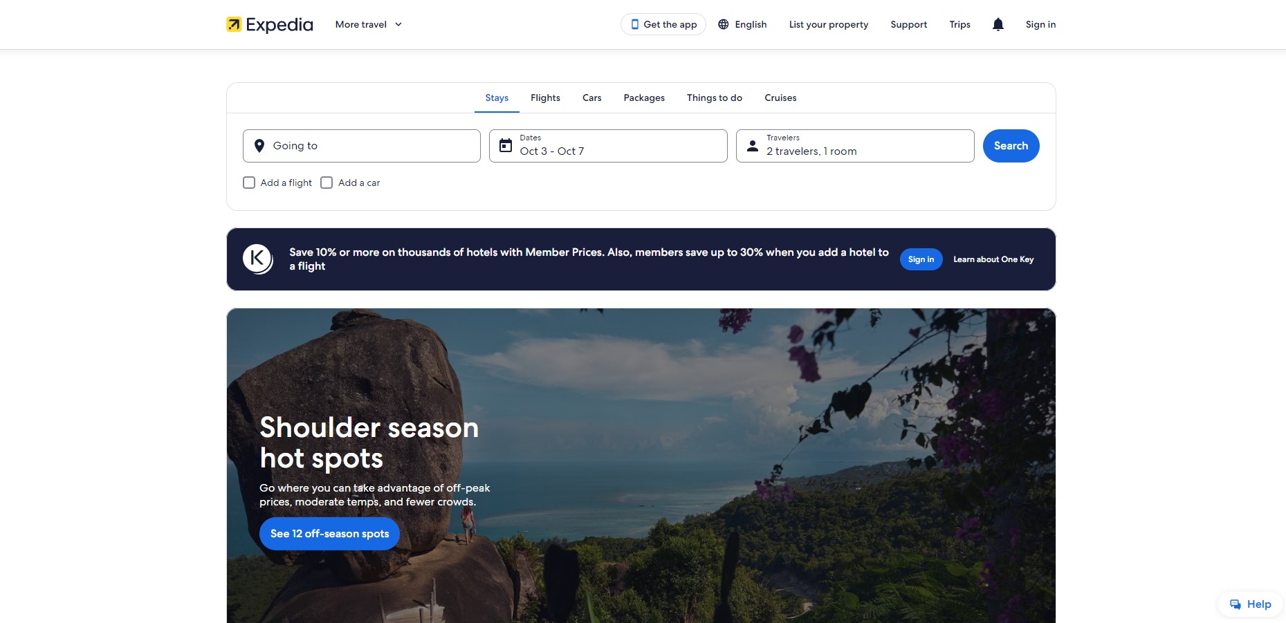1286x623 pixels.
Task: Open the Things to do tab
Action: 715,97
